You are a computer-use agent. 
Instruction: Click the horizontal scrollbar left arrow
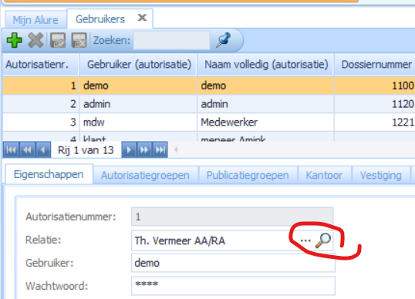(175, 150)
